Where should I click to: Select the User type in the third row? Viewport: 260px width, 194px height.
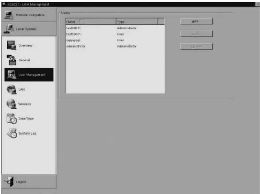pos(120,40)
